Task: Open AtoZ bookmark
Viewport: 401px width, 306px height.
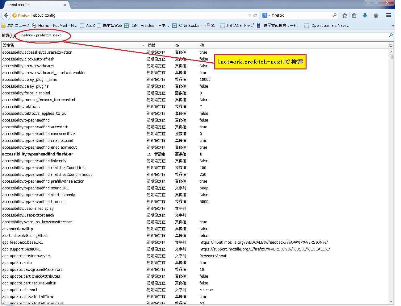Action: (x=87, y=26)
